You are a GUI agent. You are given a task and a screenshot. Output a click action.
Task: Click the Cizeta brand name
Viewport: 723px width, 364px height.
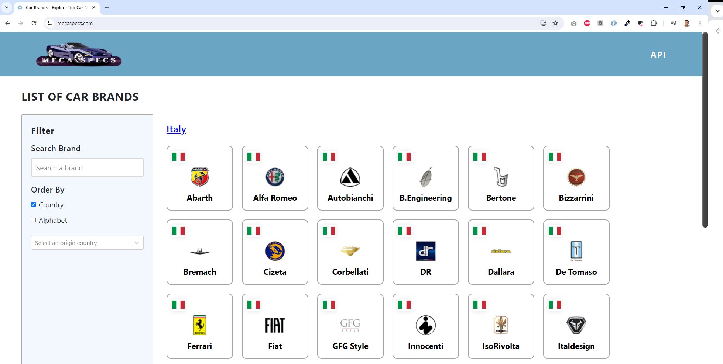[x=275, y=272]
